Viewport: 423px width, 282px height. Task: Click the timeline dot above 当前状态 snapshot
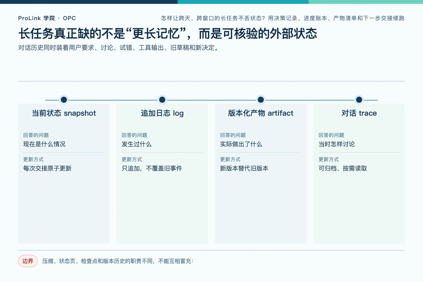click(64, 100)
